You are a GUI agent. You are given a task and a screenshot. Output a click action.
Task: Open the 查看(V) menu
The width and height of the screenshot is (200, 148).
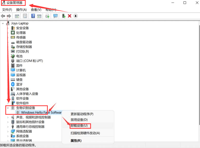pyautogui.click(x=36, y=10)
